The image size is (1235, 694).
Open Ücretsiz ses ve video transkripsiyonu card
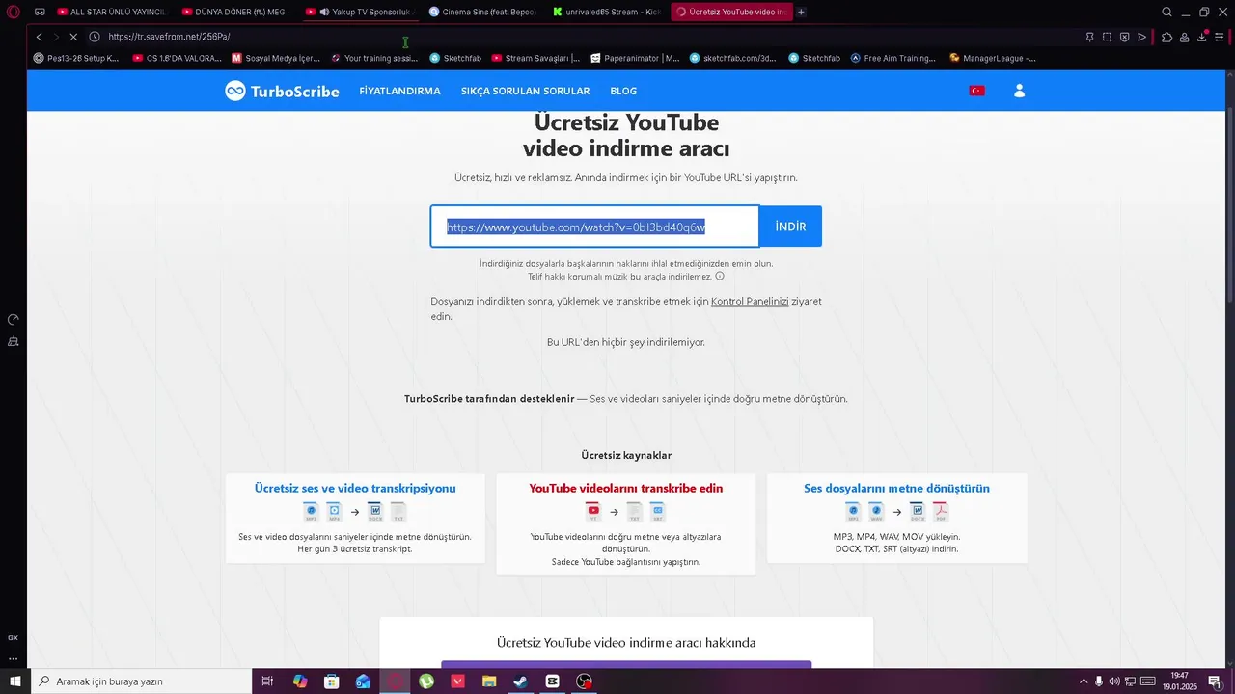tap(355, 518)
